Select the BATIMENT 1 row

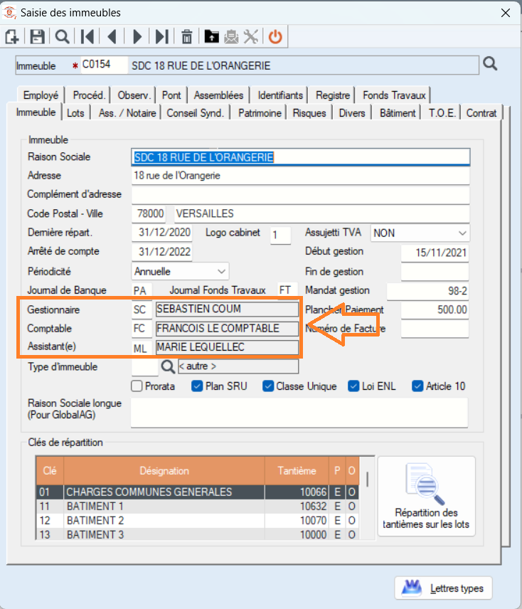click(x=198, y=507)
